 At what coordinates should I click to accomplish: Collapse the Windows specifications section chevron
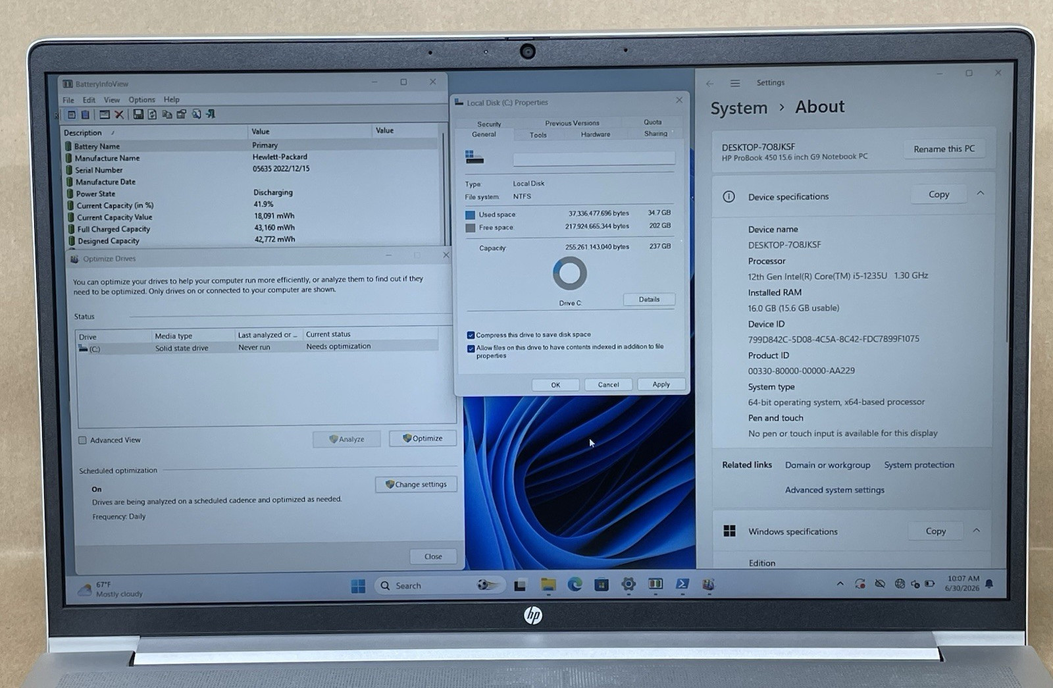click(x=977, y=530)
